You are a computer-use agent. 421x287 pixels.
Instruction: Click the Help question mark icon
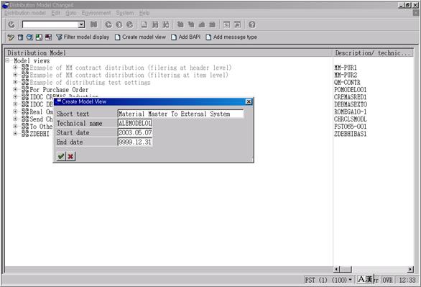[x=252, y=24]
